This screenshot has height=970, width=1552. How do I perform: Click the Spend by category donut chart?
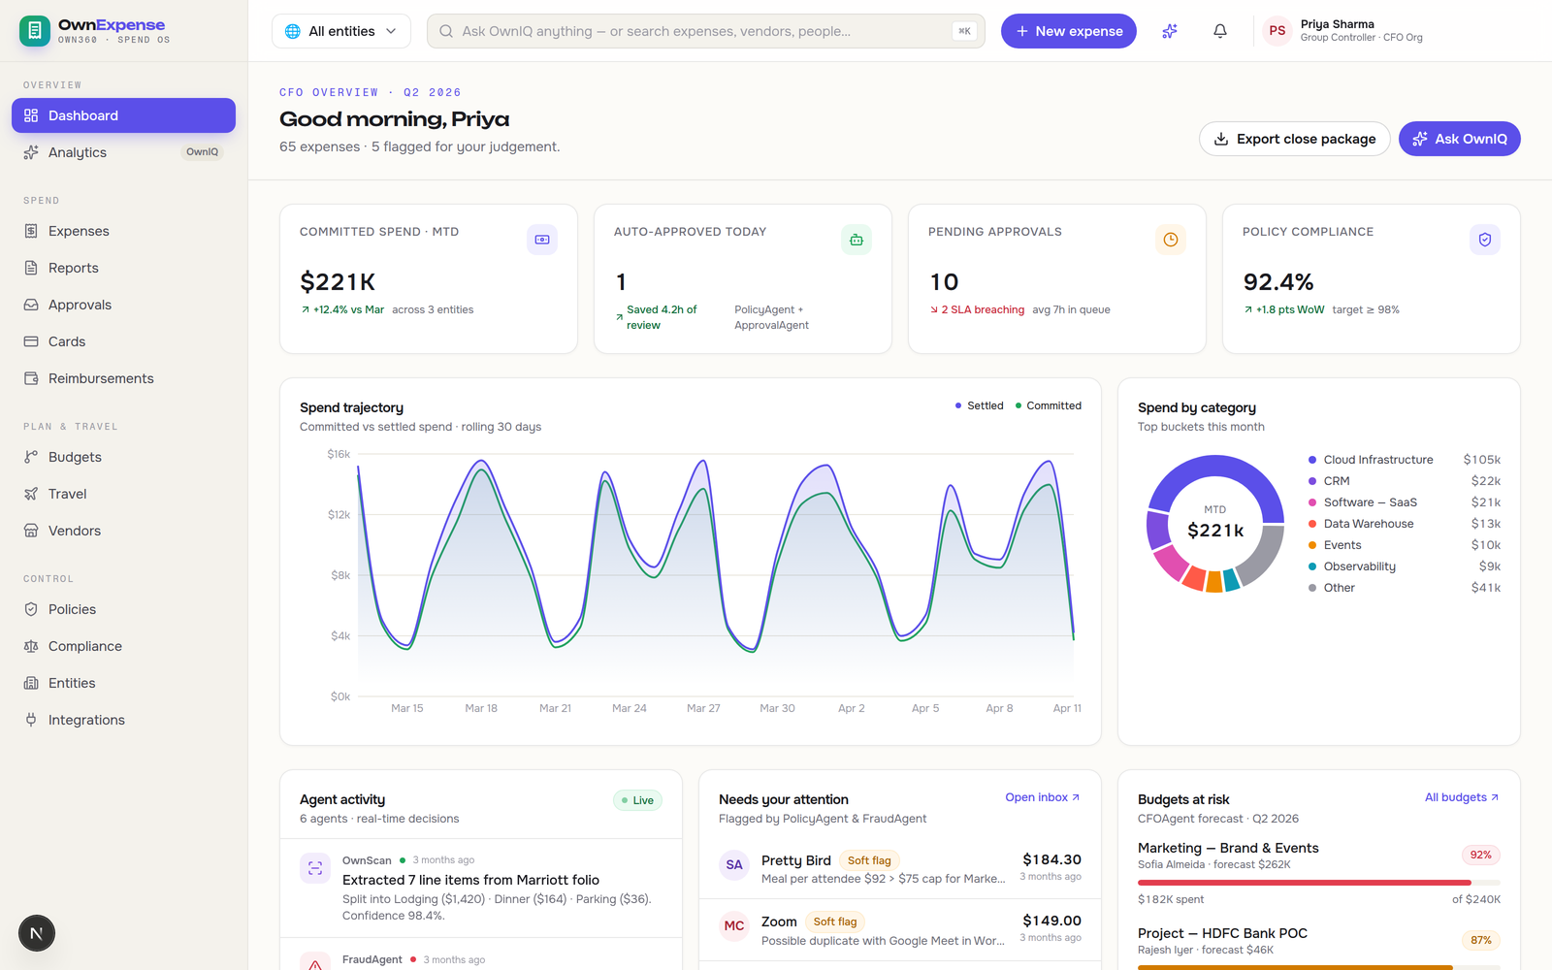pos(1215,524)
